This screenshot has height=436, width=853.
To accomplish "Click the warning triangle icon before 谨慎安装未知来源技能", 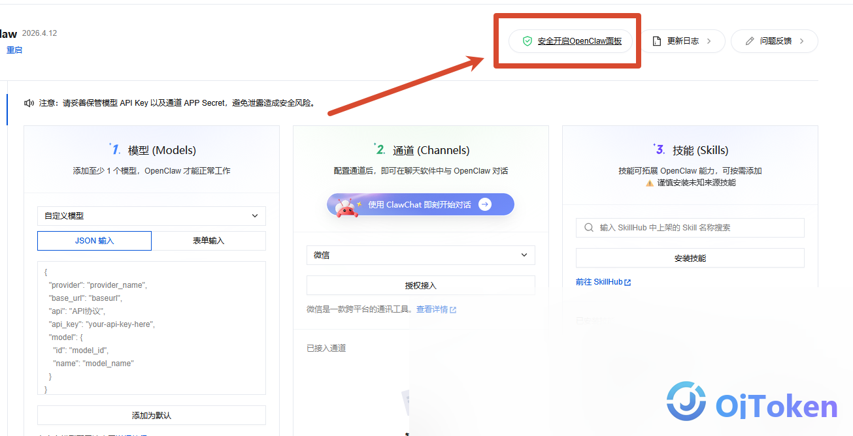I will pos(650,183).
